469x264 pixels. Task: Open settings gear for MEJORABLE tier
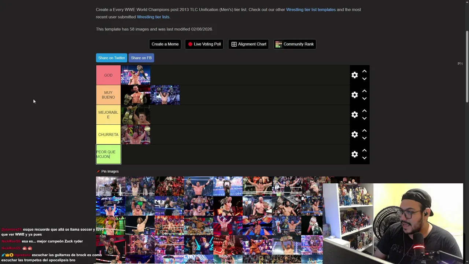pos(354,115)
